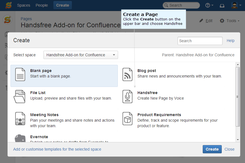Select the File List folder icon

[19, 97]
